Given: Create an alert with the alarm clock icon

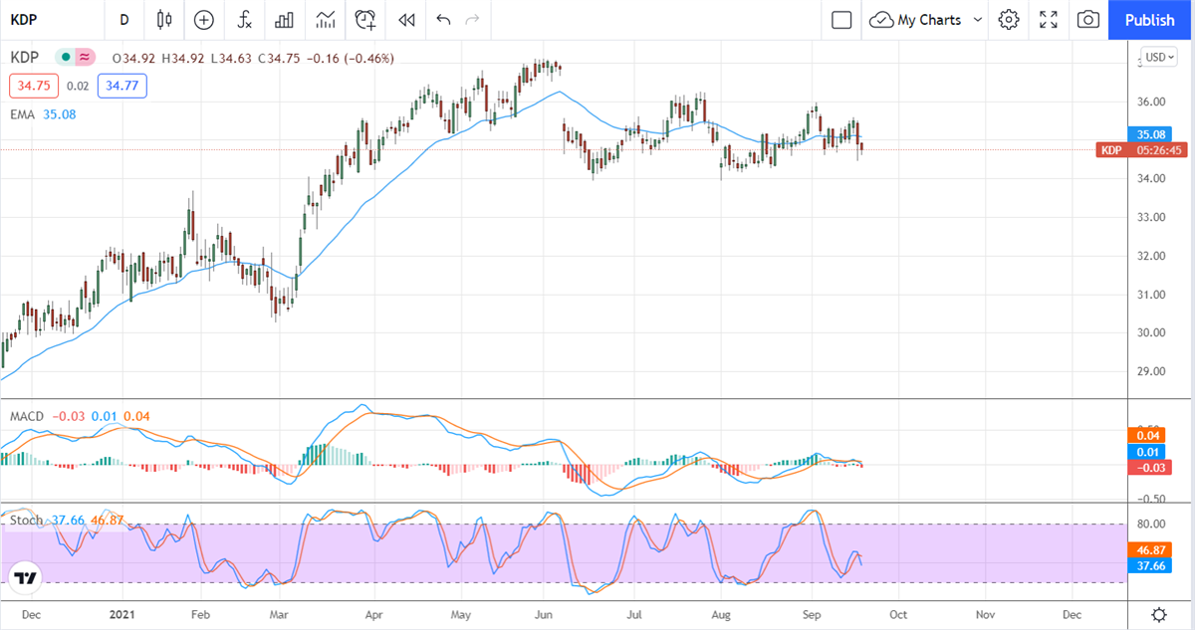Looking at the screenshot, I should tap(366, 20).
